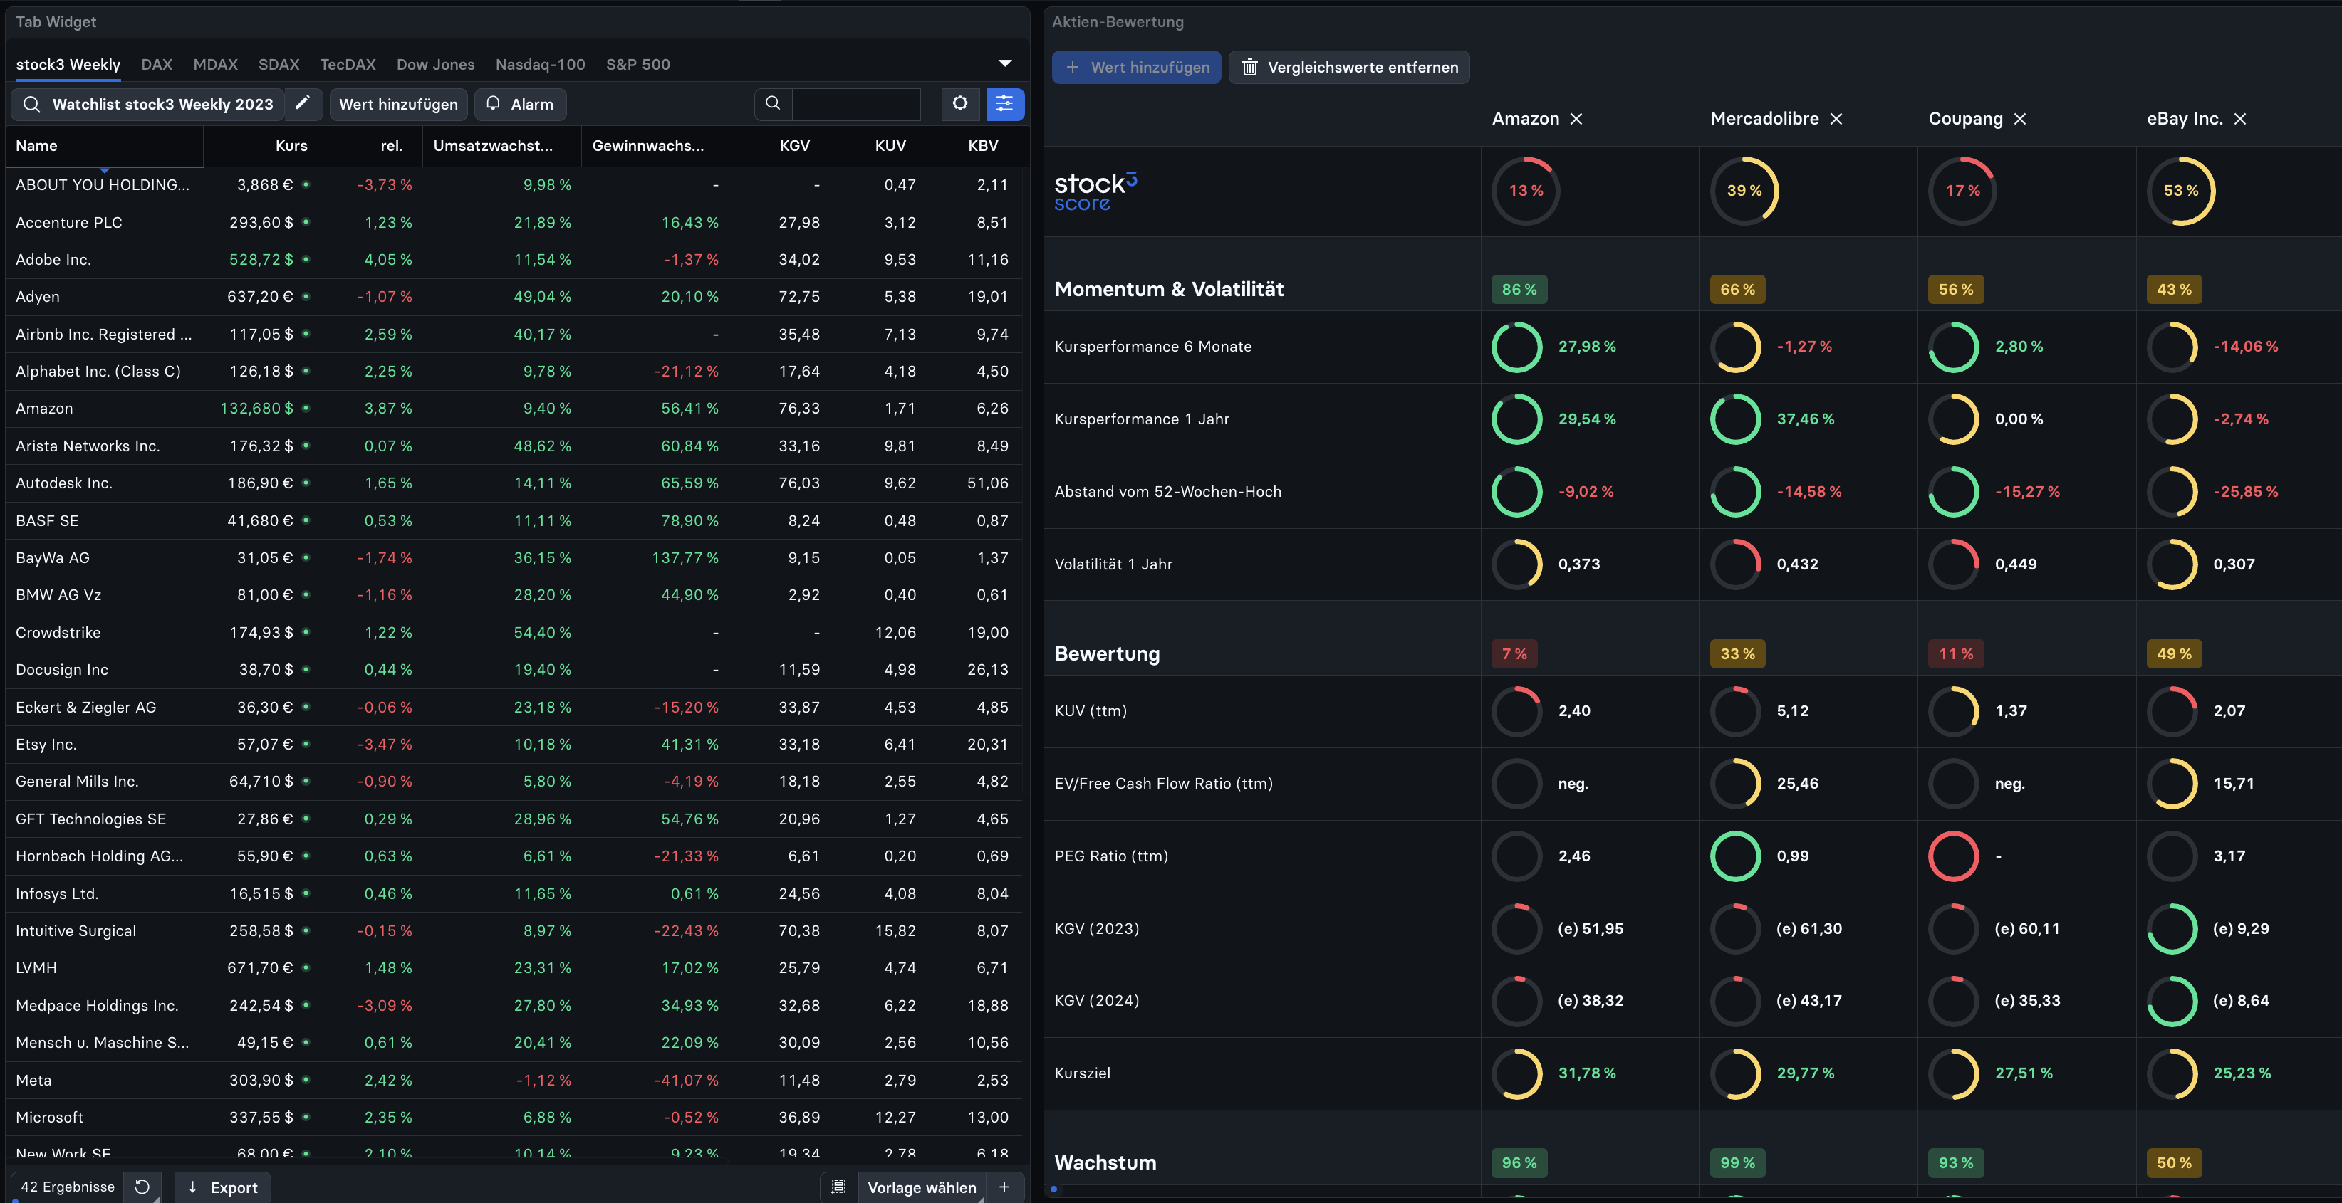Focus the watchlist search input field

(856, 104)
